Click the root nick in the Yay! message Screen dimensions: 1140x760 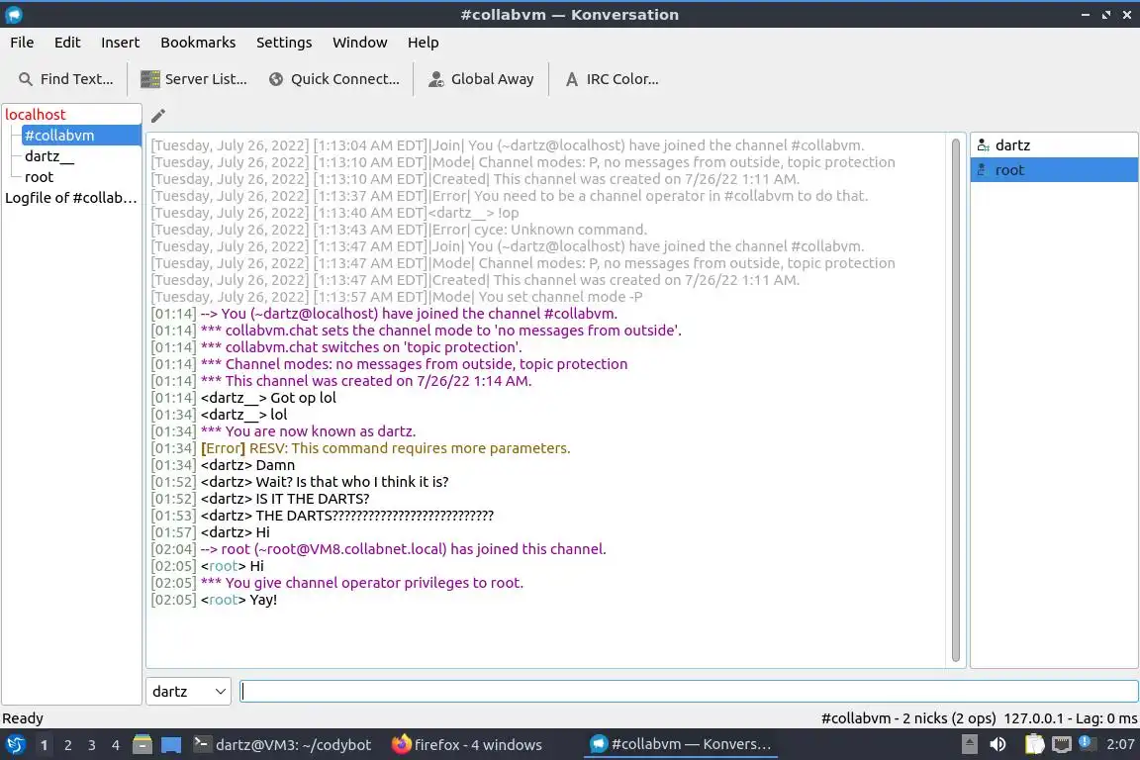(224, 600)
